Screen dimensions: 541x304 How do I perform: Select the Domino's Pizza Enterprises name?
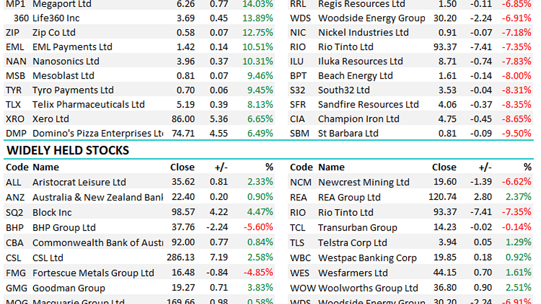98,133
